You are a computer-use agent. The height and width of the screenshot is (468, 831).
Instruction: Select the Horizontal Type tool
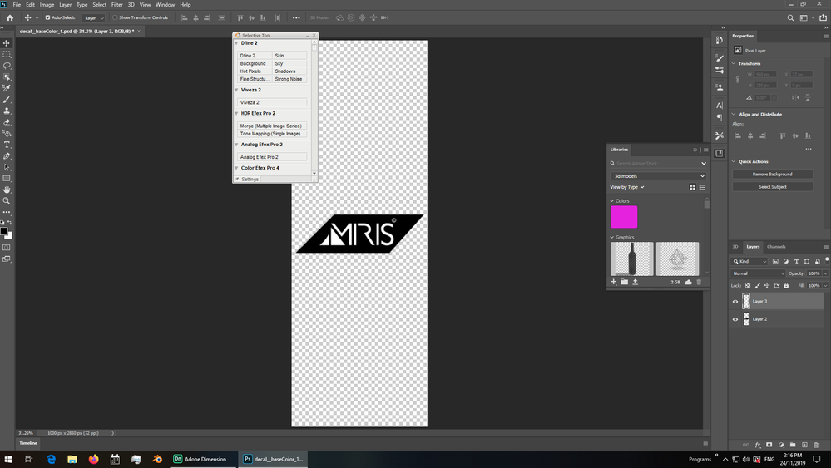7,145
